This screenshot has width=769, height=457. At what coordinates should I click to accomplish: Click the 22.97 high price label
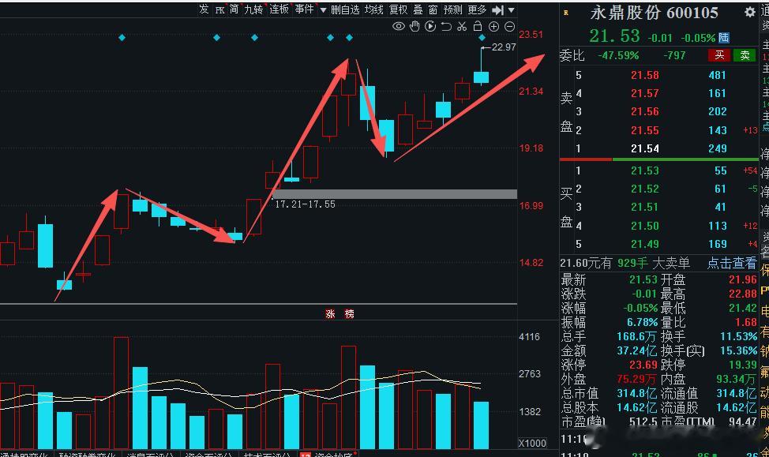504,47
